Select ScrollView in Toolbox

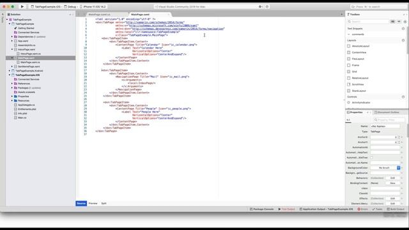tap(358, 84)
